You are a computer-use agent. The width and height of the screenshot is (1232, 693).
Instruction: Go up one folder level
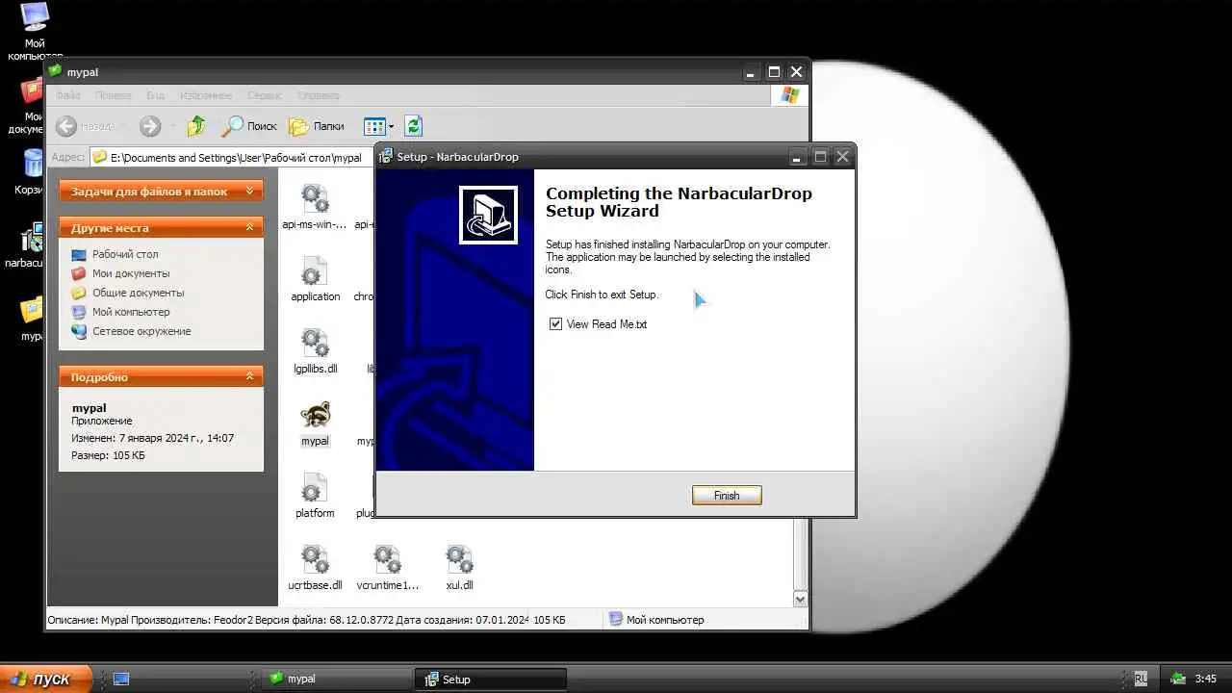197,126
